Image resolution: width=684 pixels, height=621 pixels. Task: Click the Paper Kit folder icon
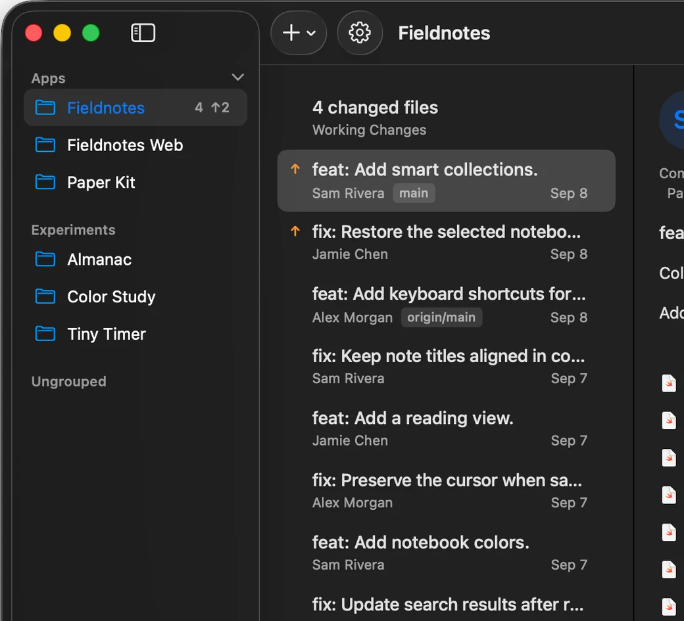pos(45,182)
